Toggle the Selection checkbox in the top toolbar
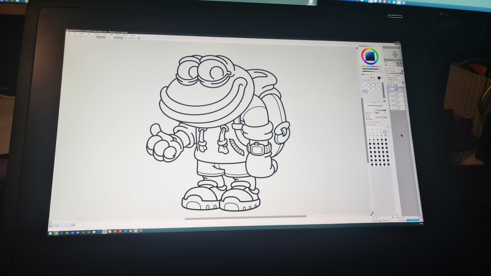491x276 pixels. point(80,36)
